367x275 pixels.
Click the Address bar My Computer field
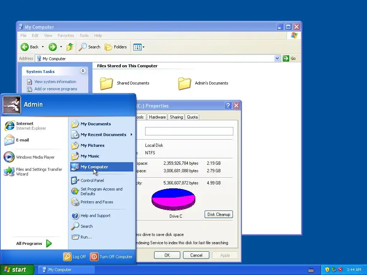pos(154,58)
